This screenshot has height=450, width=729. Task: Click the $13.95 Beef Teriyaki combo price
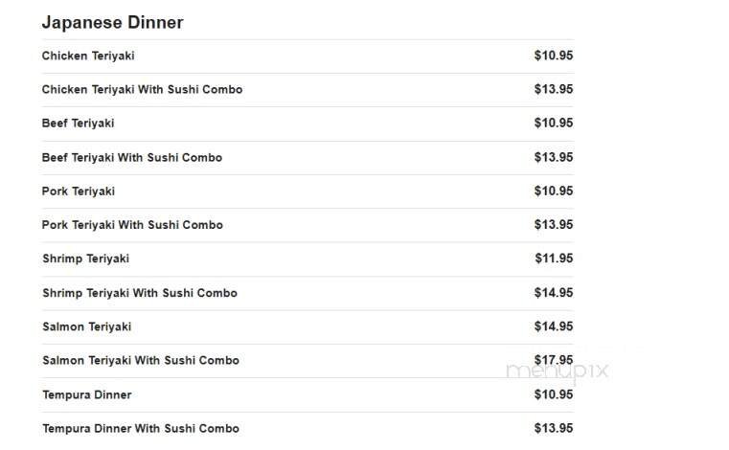[x=554, y=157]
